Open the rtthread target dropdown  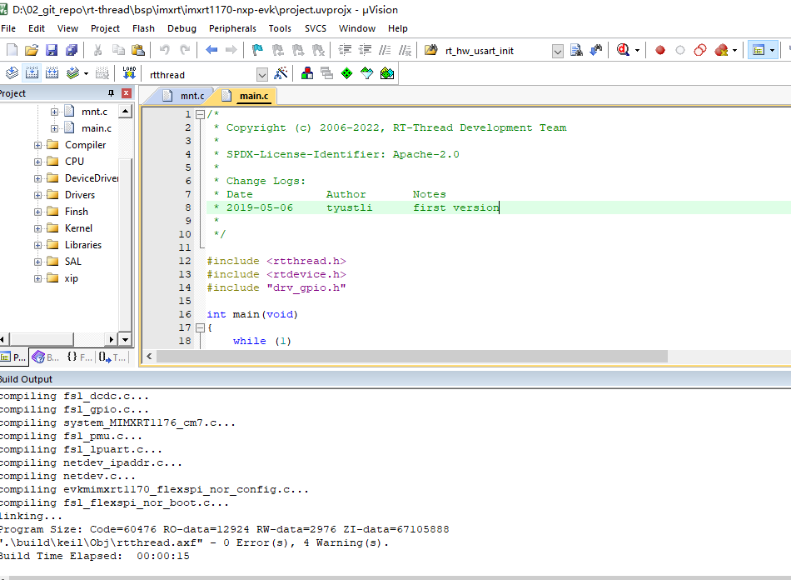click(x=262, y=75)
